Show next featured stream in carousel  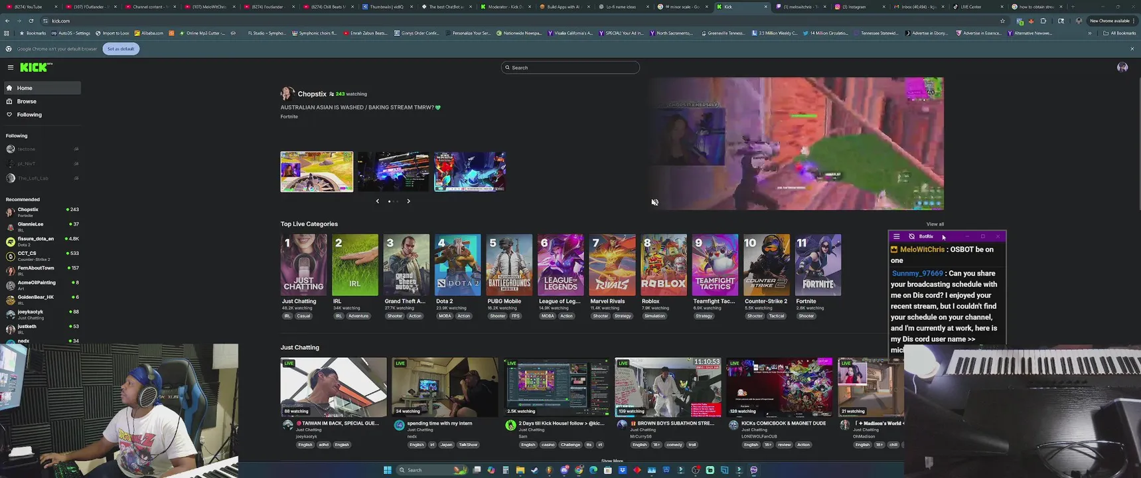pos(408,201)
